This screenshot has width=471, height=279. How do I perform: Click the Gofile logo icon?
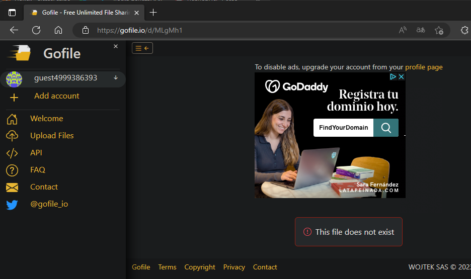pos(19,53)
